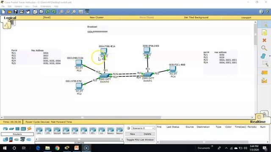271x152 pixels.
Task: Select the Wireless Devices category icon
Action: 23,128
